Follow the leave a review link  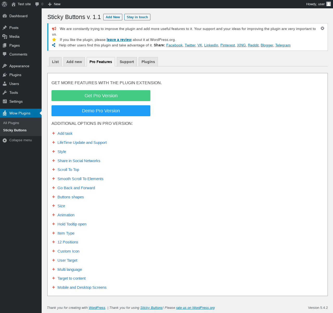point(119,40)
